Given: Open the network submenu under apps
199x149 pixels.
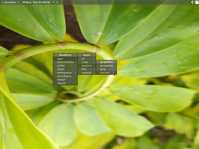Looking at the screenshot, I should click(x=86, y=73).
